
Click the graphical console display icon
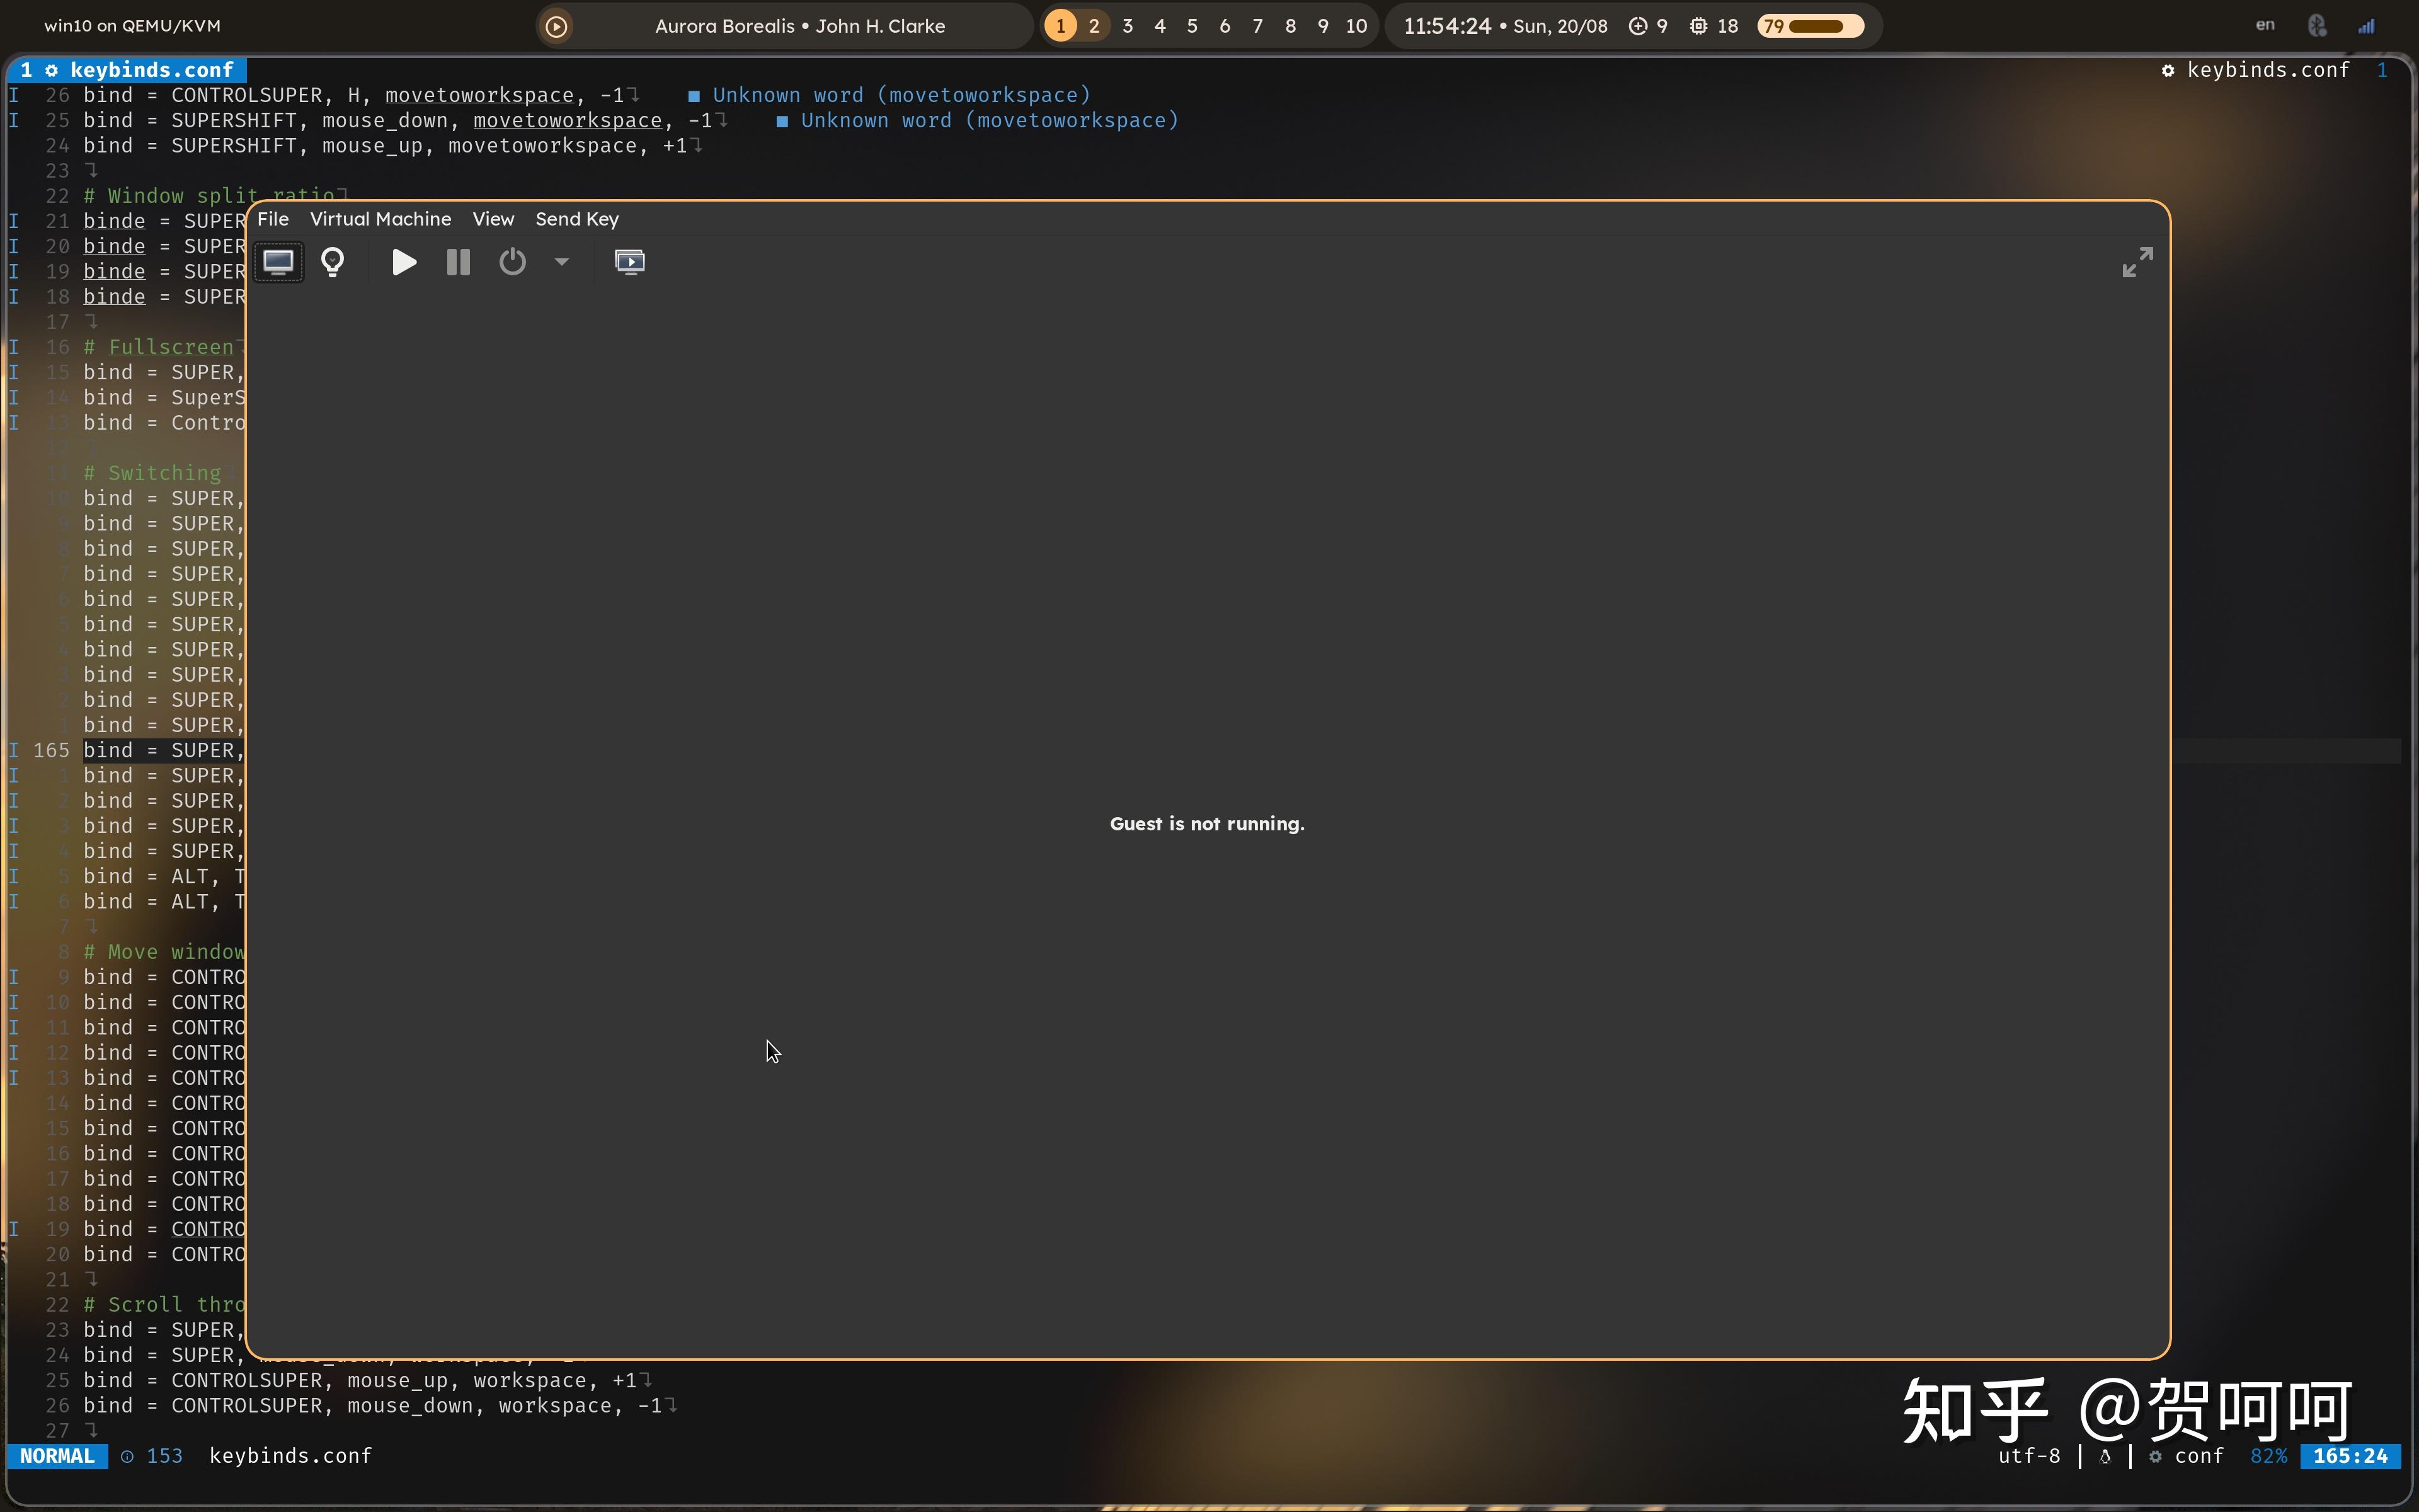click(278, 262)
